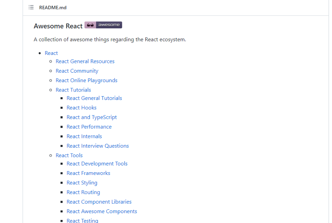Navigate to React Hooks
Viewport: 332px width, 223px height.
pos(82,108)
